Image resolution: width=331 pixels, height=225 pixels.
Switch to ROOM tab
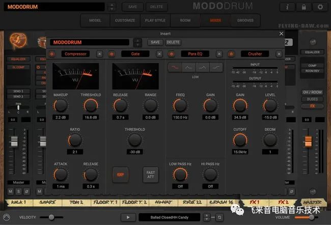click(185, 20)
